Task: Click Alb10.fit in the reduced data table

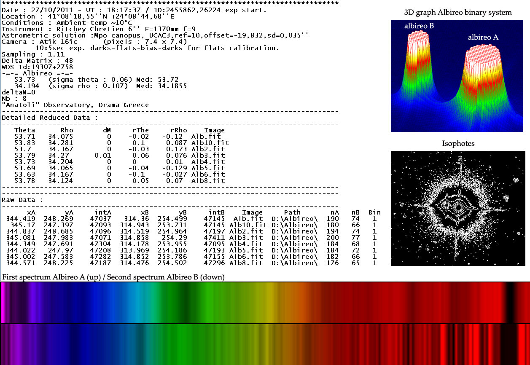Action: pos(210,143)
